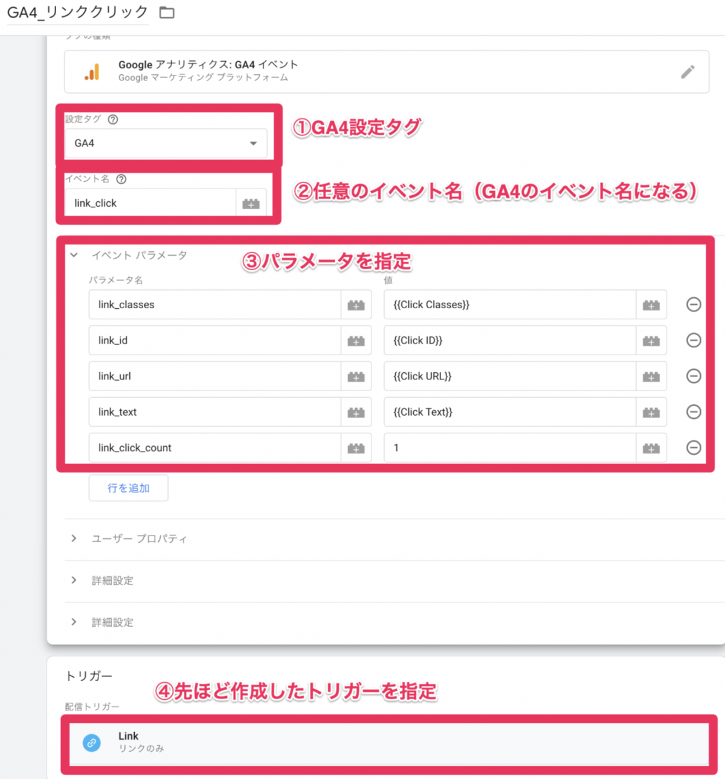Viewport: 725px width, 779px height.
Task: Click the 行を追加 button
Action: coord(128,488)
